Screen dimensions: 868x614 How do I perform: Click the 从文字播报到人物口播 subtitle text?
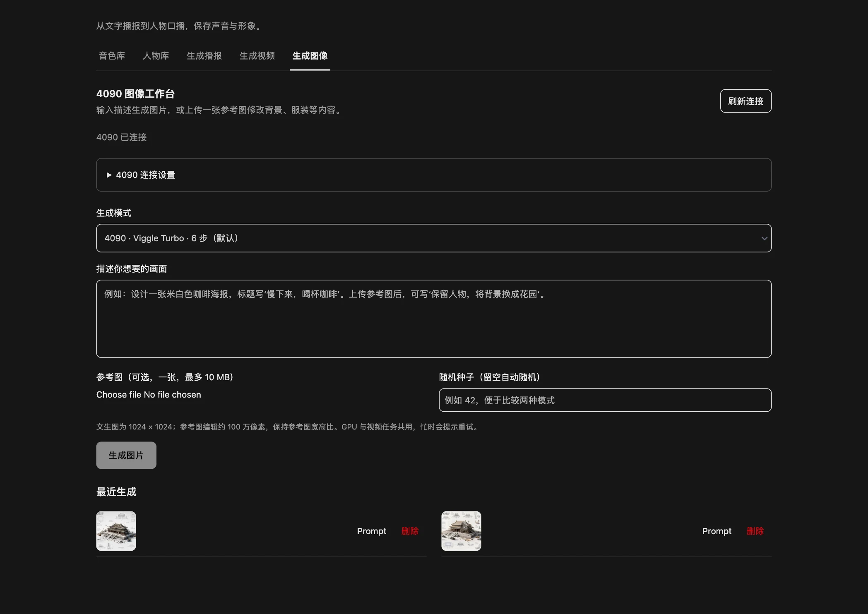click(180, 26)
